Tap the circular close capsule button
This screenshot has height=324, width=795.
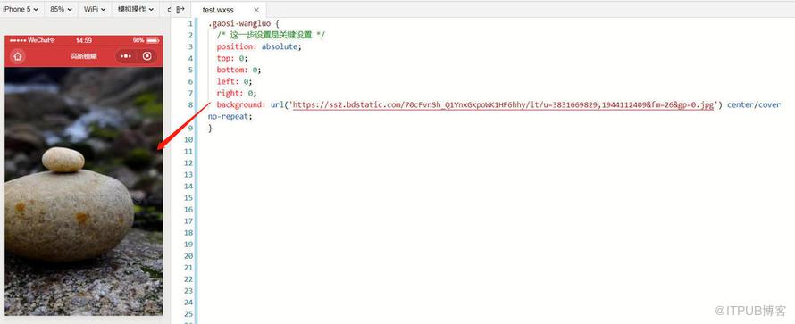[x=147, y=56]
